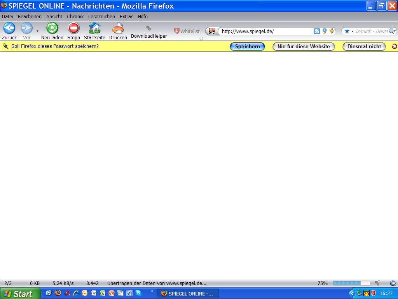Click the key icon in notification bar
The height and width of the screenshot is (299, 398).
pos(5,46)
